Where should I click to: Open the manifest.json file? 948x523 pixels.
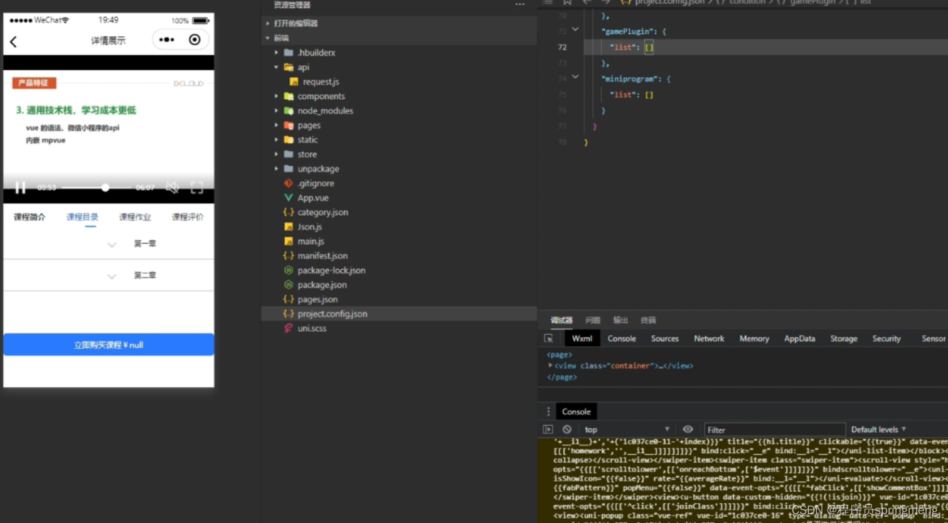(322, 256)
